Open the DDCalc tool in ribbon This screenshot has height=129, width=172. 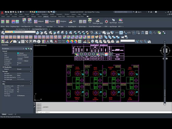click(3, 21)
